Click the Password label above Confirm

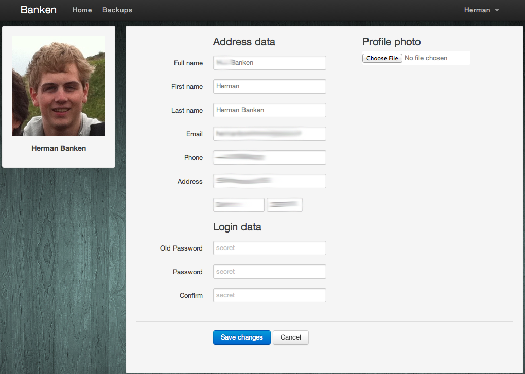pyautogui.click(x=187, y=272)
